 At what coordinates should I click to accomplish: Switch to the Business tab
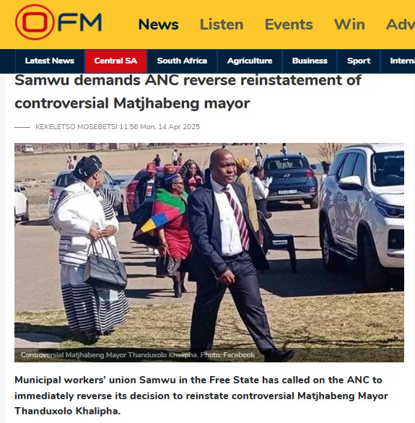pyautogui.click(x=310, y=61)
